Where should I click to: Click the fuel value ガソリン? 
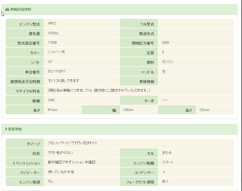tap(168, 62)
